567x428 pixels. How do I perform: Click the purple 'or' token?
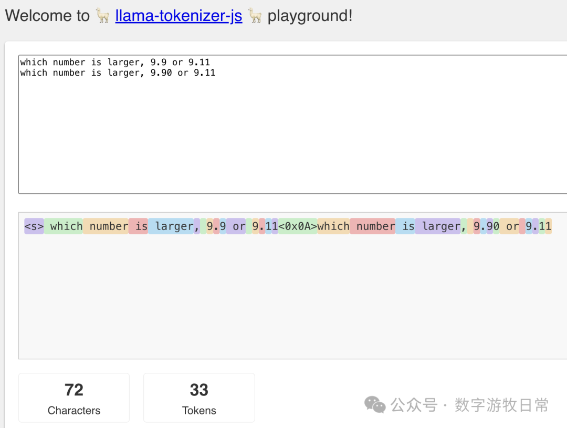236,226
